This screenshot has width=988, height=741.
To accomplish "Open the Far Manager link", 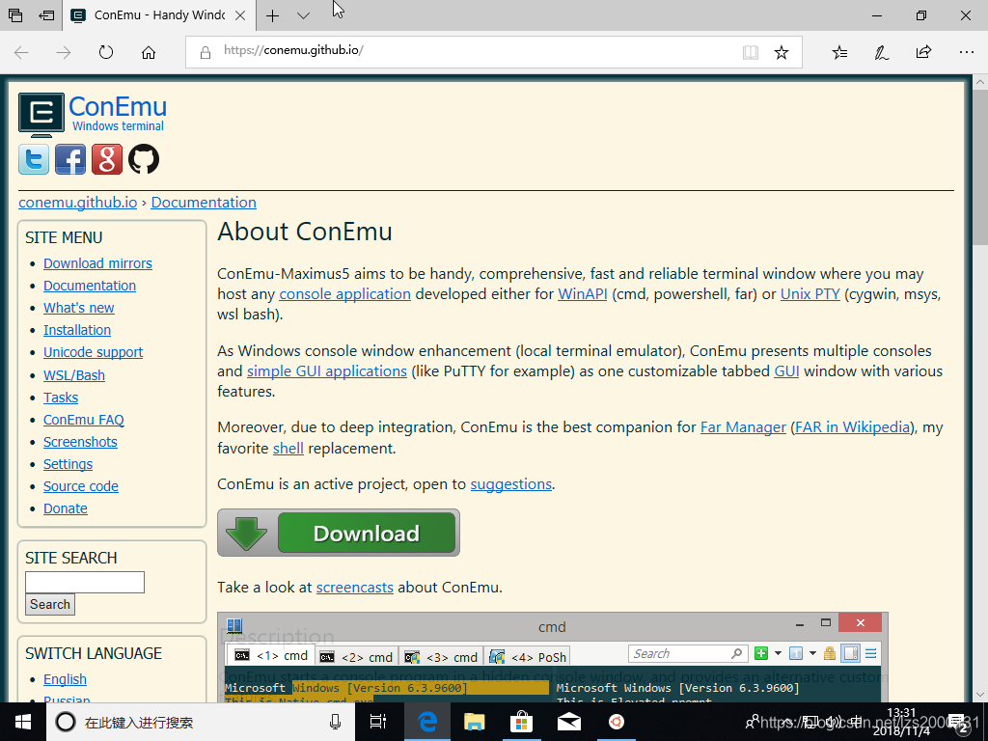I will (x=743, y=427).
